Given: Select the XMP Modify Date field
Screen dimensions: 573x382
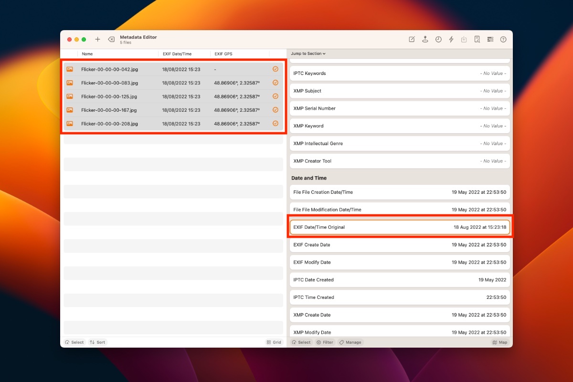Looking at the screenshot, I should click(x=400, y=332).
